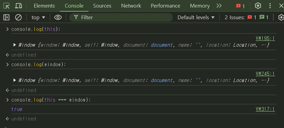This screenshot has height=128, width=284.
Task: Expand the Window object under console.log(window)
Action: coord(15,80)
